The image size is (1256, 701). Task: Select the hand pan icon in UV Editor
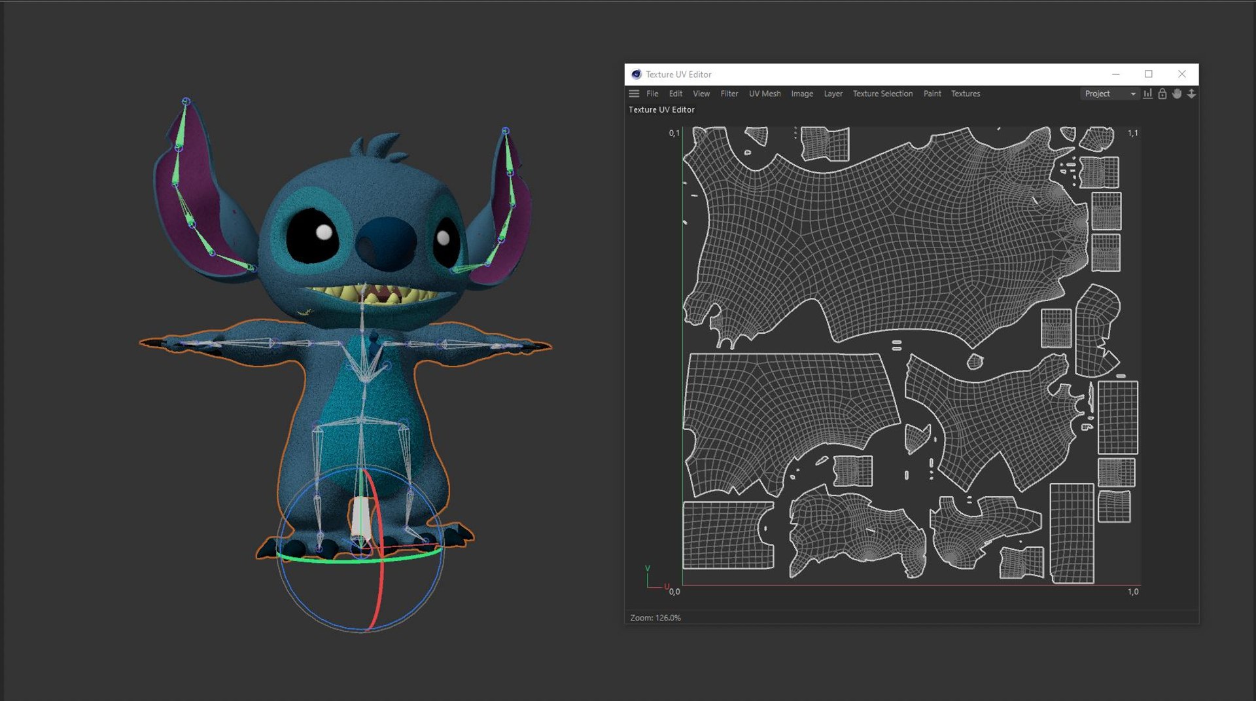coord(1177,94)
